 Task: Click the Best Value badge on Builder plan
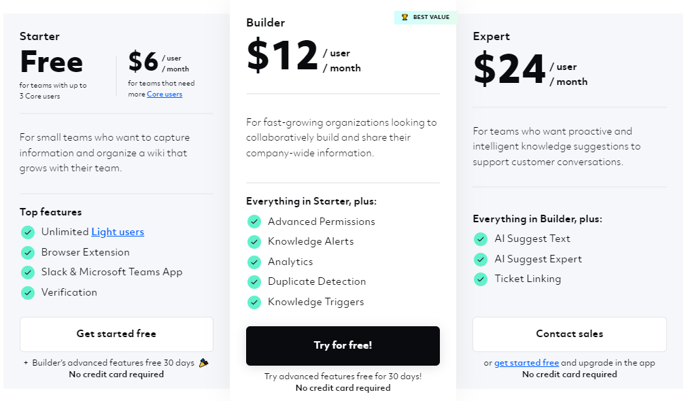click(x=425, y=17)
